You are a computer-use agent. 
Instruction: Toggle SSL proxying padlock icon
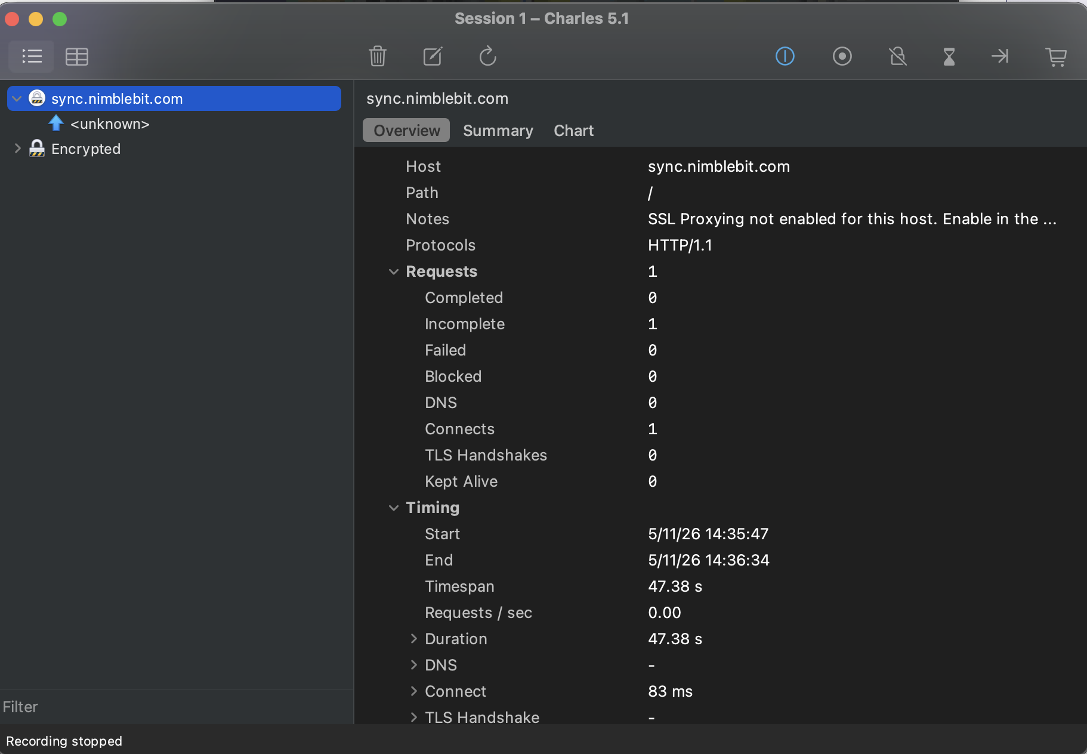897,57
